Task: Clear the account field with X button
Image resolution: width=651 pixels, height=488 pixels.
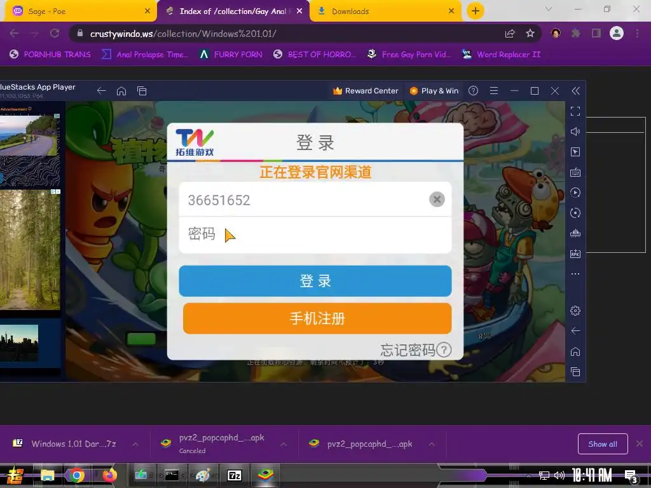Action: (x=437, y=200)
